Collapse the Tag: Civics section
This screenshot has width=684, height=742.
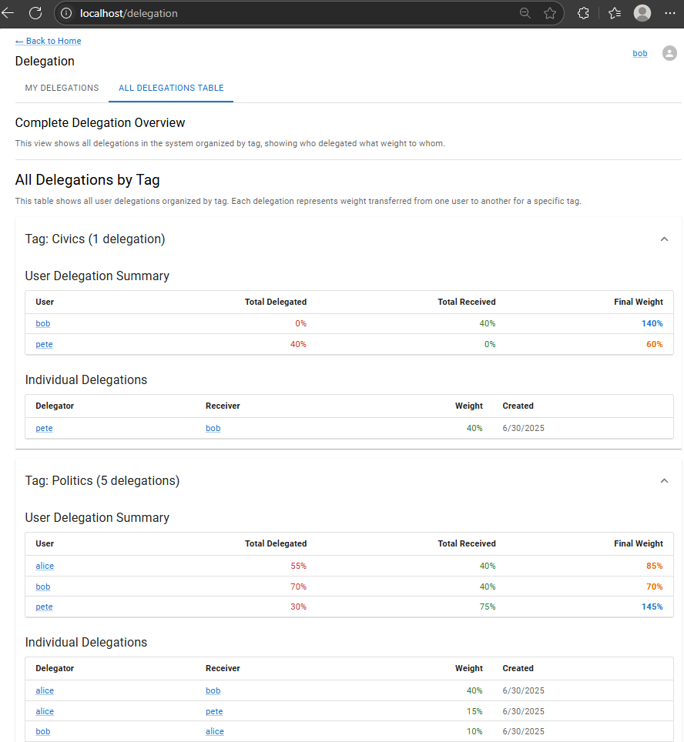tap(664, 239)
